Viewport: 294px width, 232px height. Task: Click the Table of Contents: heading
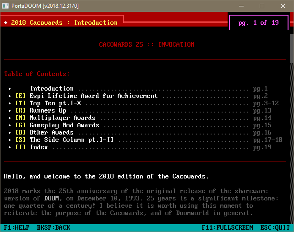click(x=37, y=74)
